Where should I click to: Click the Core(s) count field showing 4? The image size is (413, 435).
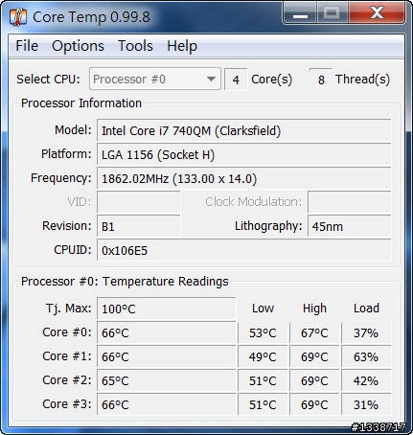coord(236,80)
